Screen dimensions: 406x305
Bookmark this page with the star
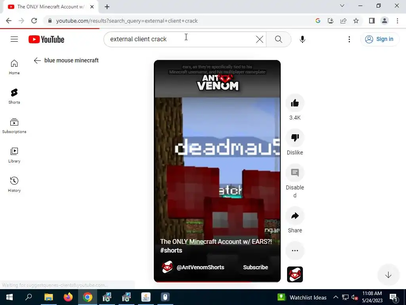coord(356,21)
